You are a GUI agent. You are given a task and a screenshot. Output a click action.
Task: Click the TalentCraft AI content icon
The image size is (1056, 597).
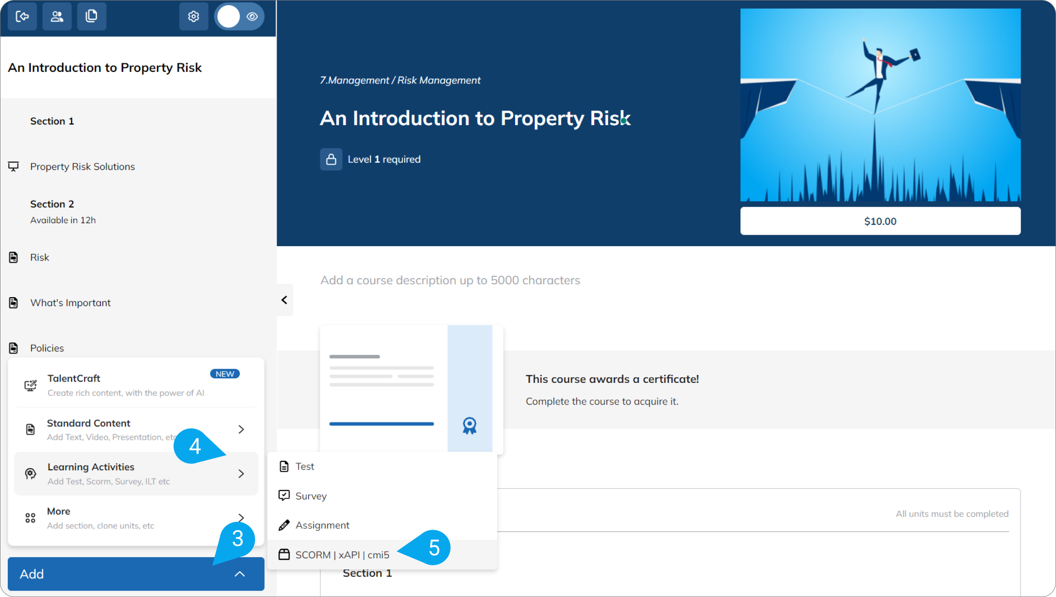[31, 385]
